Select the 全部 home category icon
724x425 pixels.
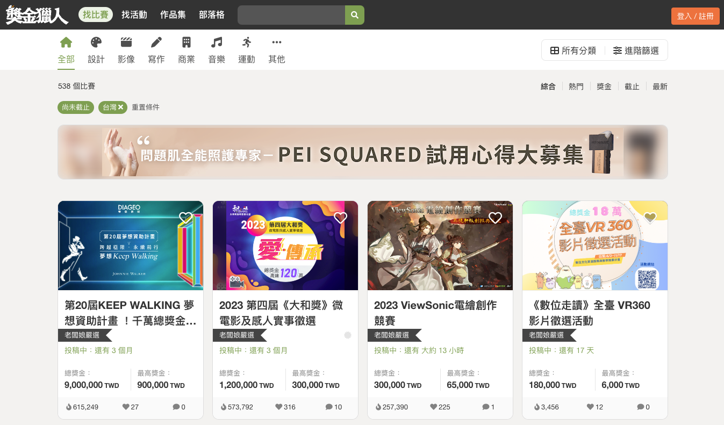pyautogui.click(x=66, y=42)
